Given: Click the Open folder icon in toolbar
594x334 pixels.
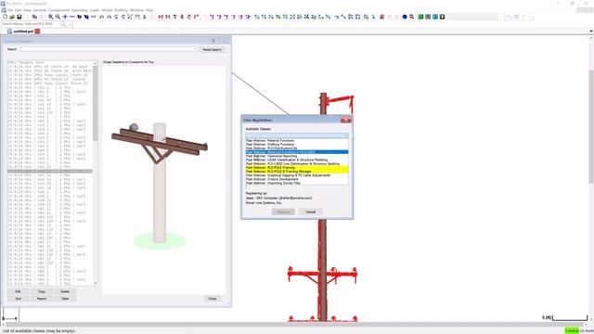Looking at the screenshot, I should (12, 17).
